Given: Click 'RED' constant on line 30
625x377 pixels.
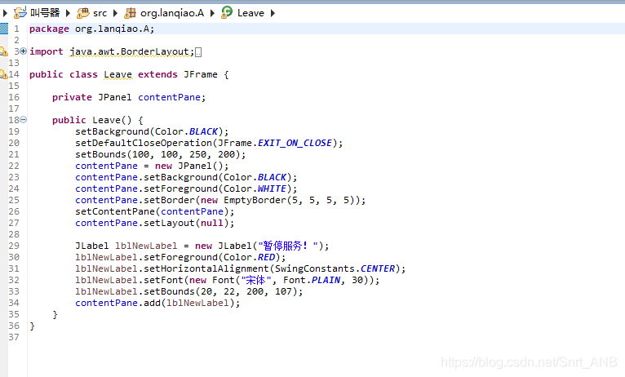Looking at the screenshot, I should coord(266,257).
